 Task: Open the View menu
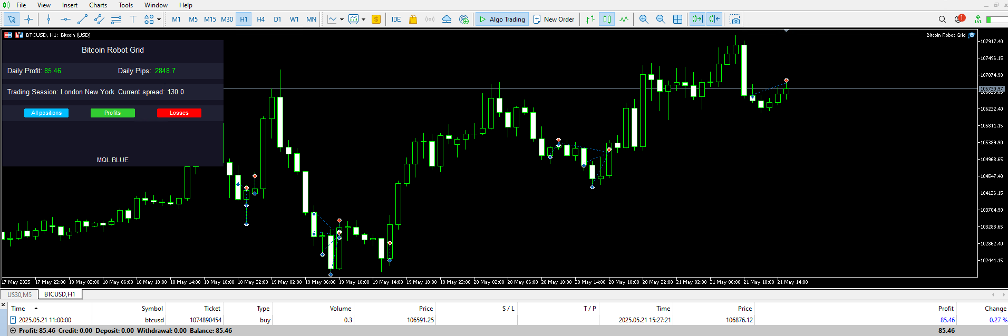click(x=44, y=5)
